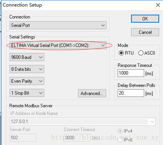
Task: Open the Advanced serial settings
Action: 92,93
